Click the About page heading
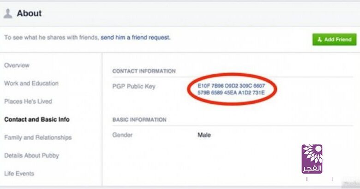 (x=29, y=13)
